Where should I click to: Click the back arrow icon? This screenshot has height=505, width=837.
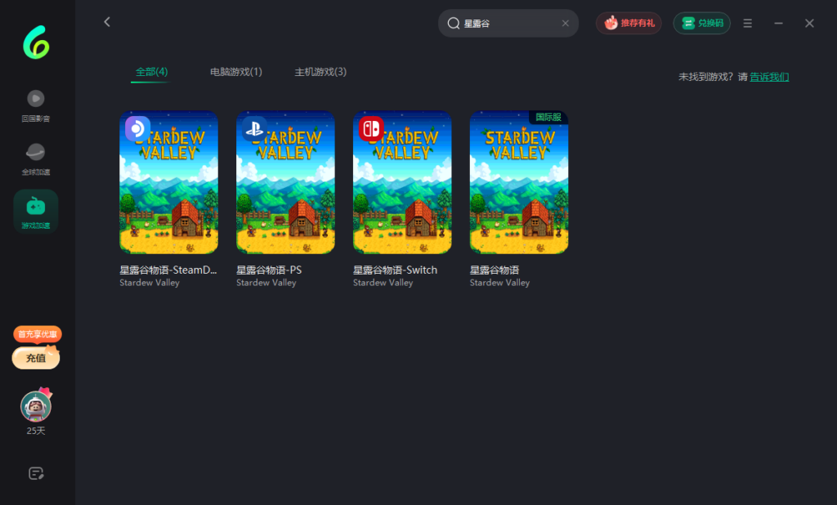coord(107,22)
